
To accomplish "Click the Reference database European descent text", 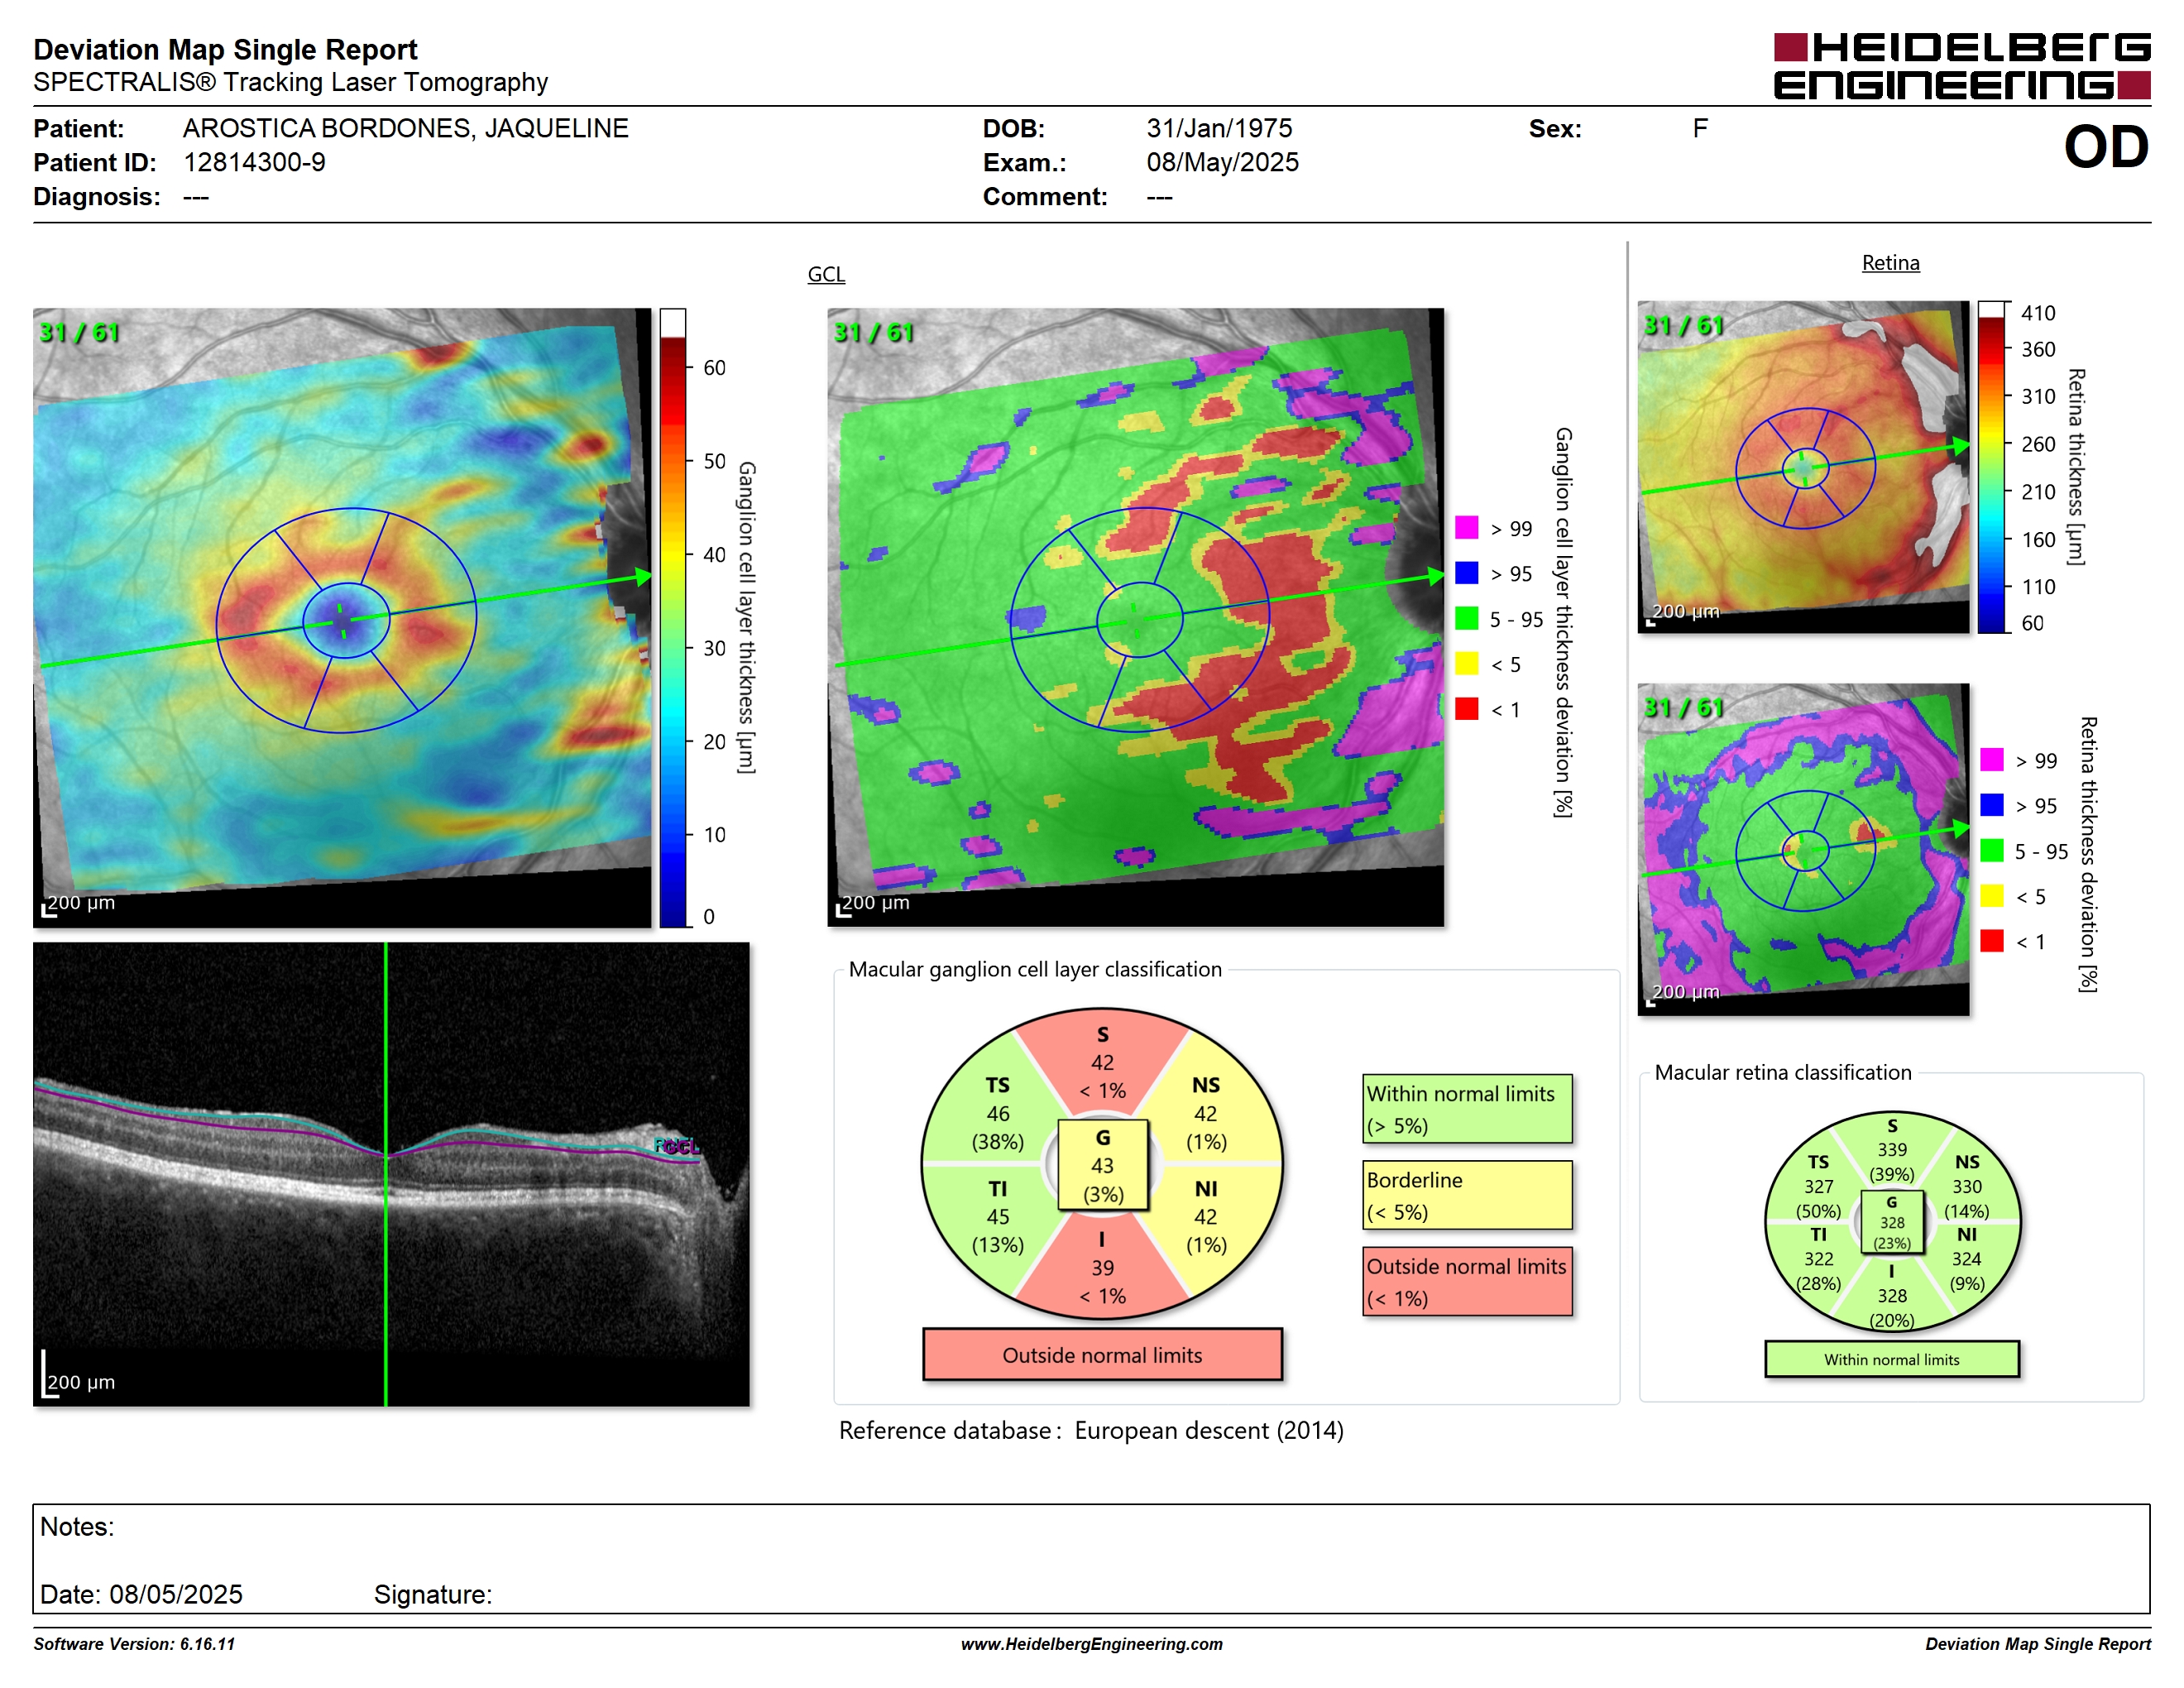I will tap(1091, 1430).
